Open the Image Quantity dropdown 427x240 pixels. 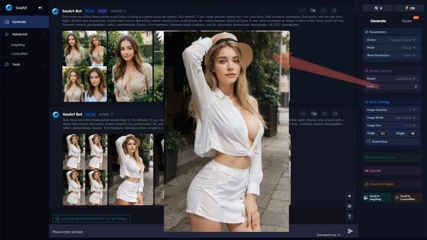[x=392, y=110]
